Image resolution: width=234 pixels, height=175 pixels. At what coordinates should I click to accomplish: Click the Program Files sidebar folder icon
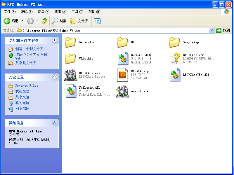coord(11,86)
